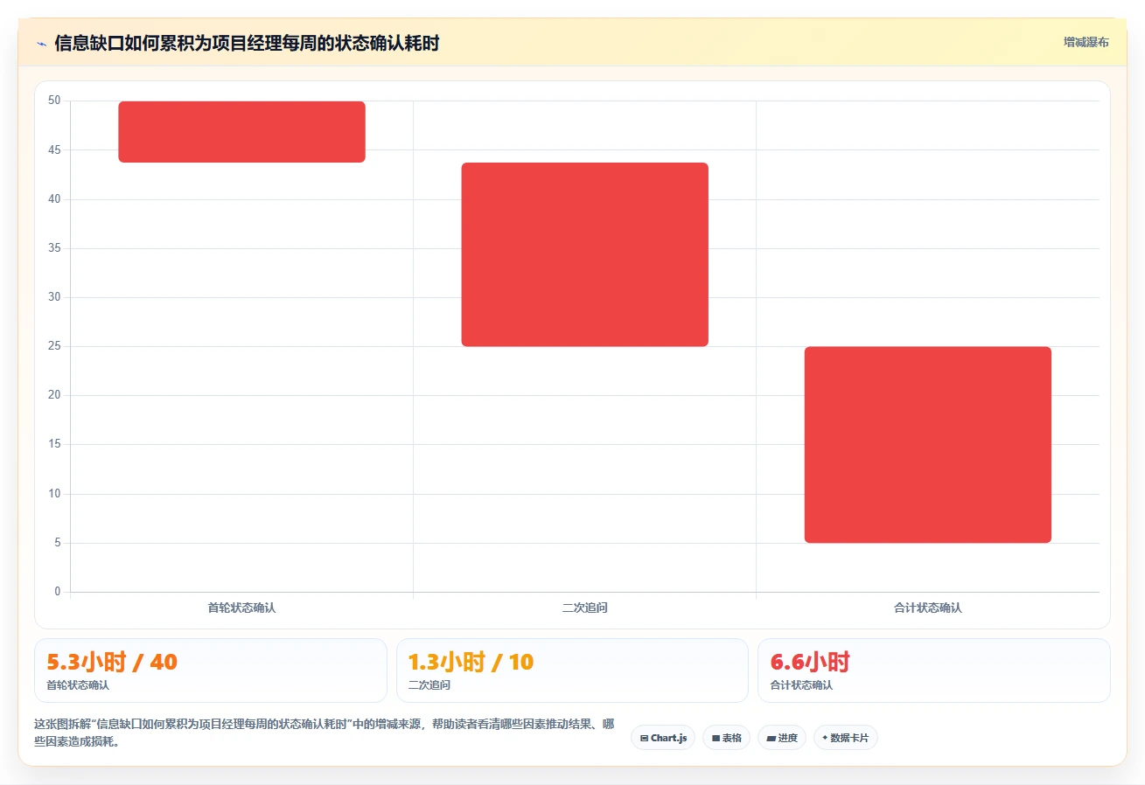Click the chart title 信息缺口如何累积 heading
Image resolution: width=1145 pixels, height=785 pixels.
pyautogui.click(x=247, y=44)
